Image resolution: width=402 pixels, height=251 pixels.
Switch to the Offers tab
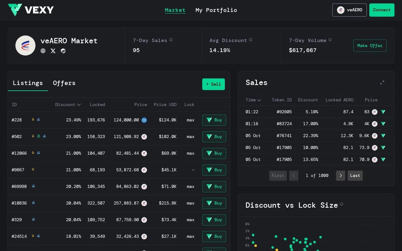[64, 83]
